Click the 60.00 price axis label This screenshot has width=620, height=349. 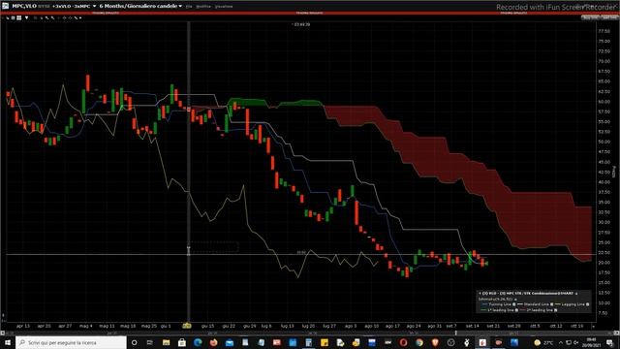tap(604, 102)
